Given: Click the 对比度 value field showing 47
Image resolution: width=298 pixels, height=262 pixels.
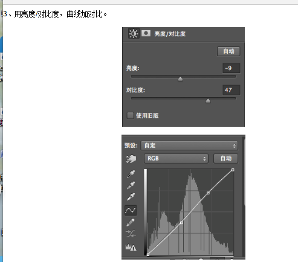Looking at the screenshot, I should click(231, 90).
